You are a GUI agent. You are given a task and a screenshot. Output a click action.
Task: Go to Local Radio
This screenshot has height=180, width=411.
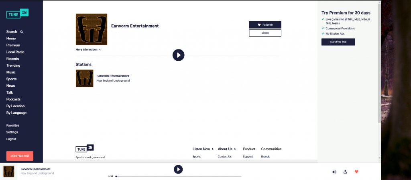tap(15, 52)
